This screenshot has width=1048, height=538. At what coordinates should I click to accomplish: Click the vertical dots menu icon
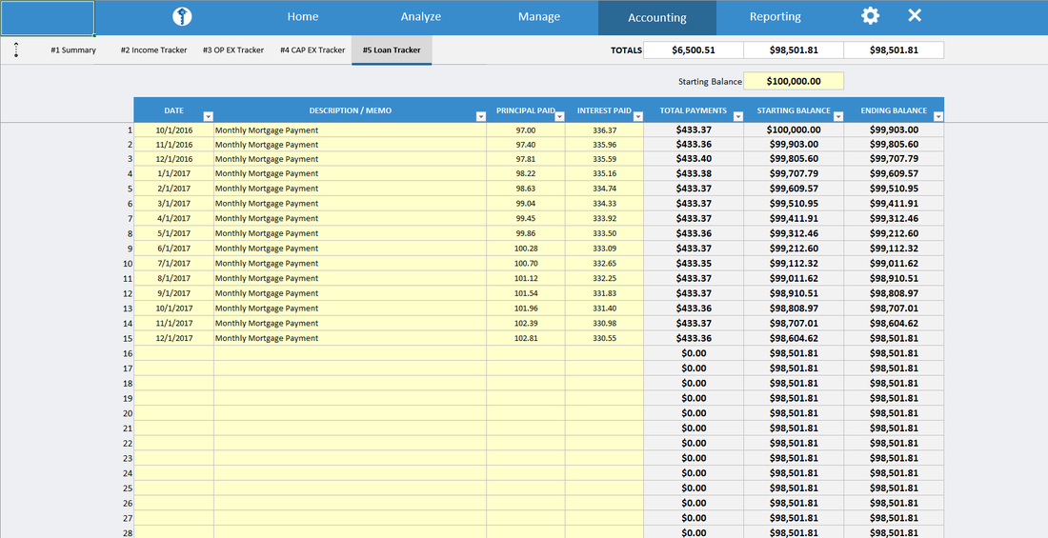pyautogui.click(x=16, y=50)
